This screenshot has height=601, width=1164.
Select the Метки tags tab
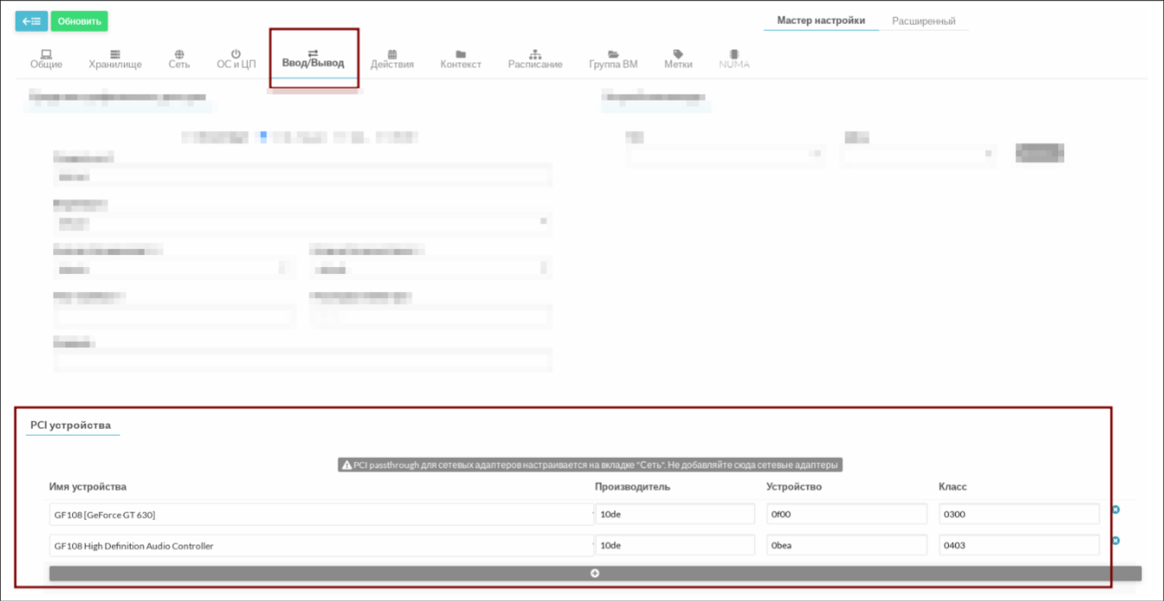(x=678, y=59)
